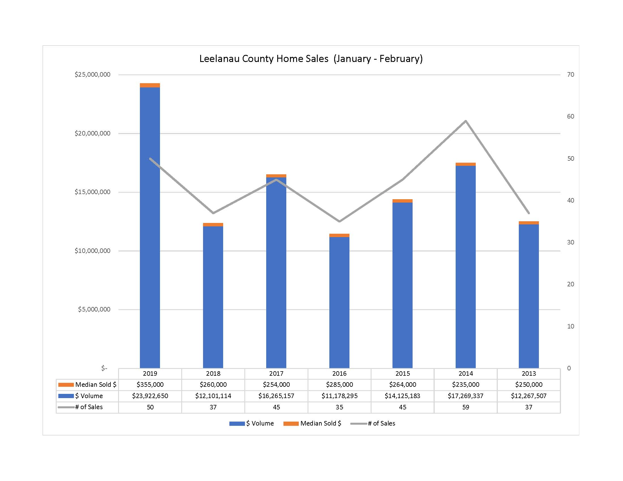Click the $17,269,337 volume cell
This screenshot has height=481, width=623.
pos(466,396)
